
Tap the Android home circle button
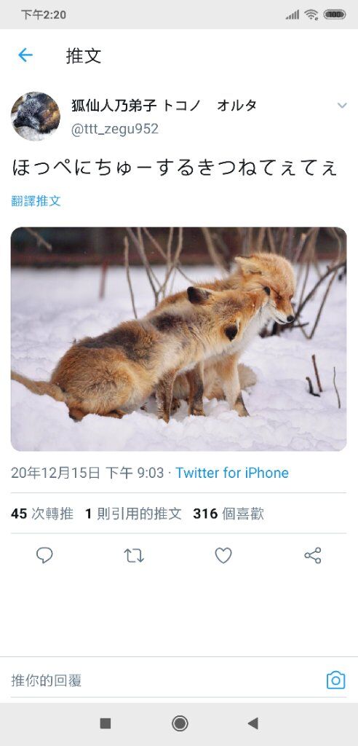[180, 723]
